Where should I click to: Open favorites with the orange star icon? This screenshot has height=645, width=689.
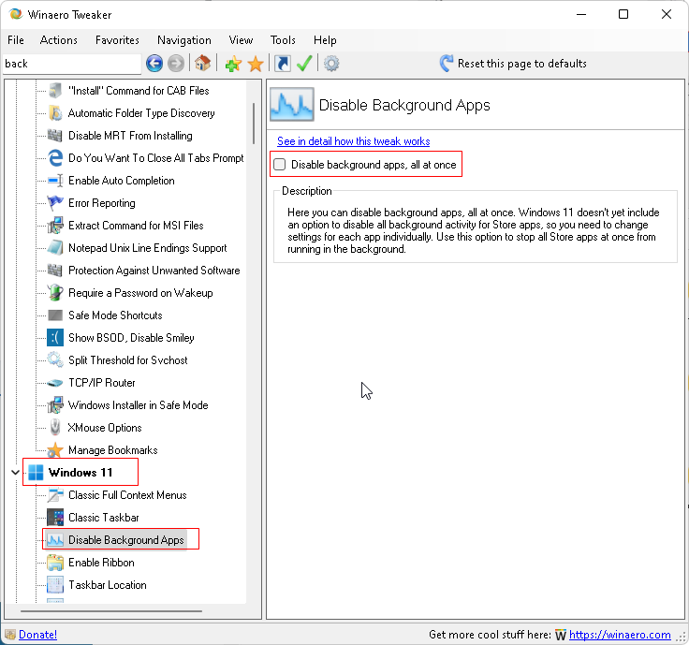coord(256,64)
